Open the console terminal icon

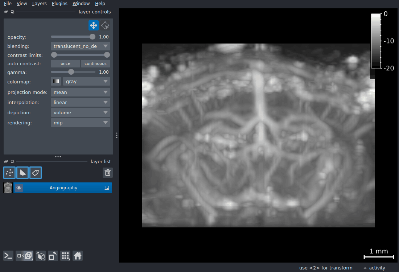8,256
